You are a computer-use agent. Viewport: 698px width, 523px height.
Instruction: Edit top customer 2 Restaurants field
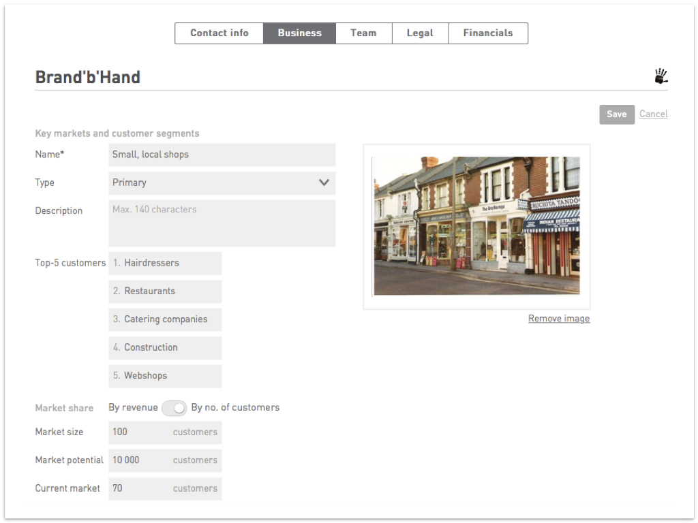[165, 291]
